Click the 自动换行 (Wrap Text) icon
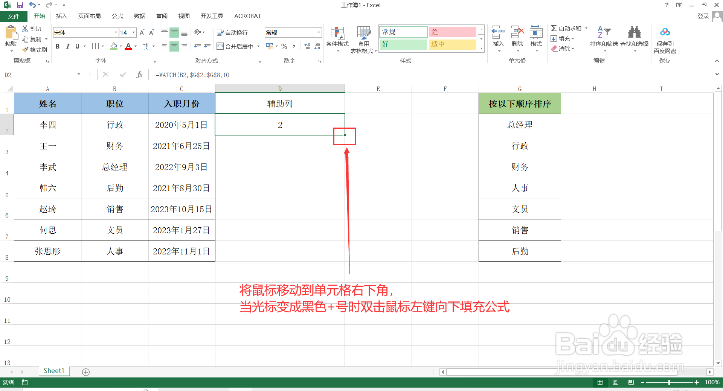 221,32
